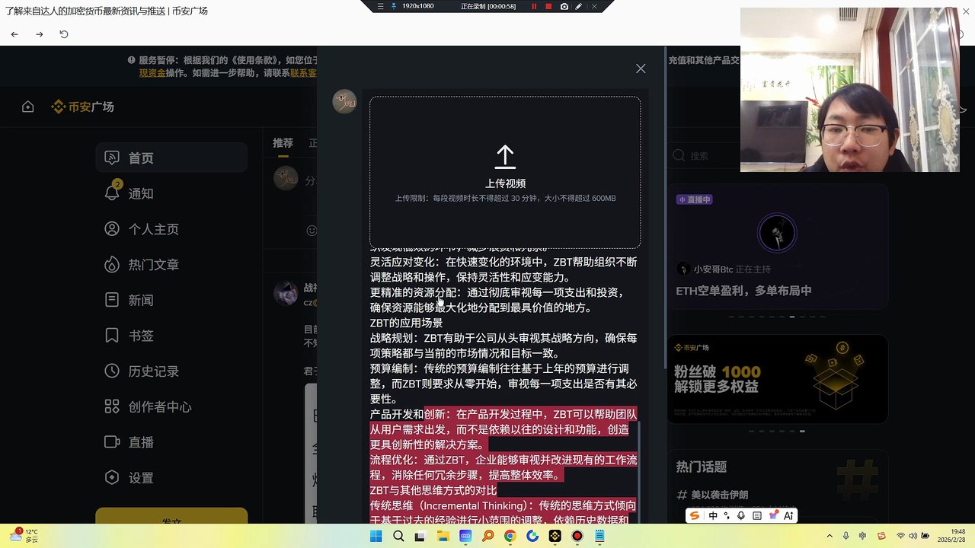
Task: Open the taskbar clock showing 19:48
Action: pyautogui.click(x=952, y=536)
